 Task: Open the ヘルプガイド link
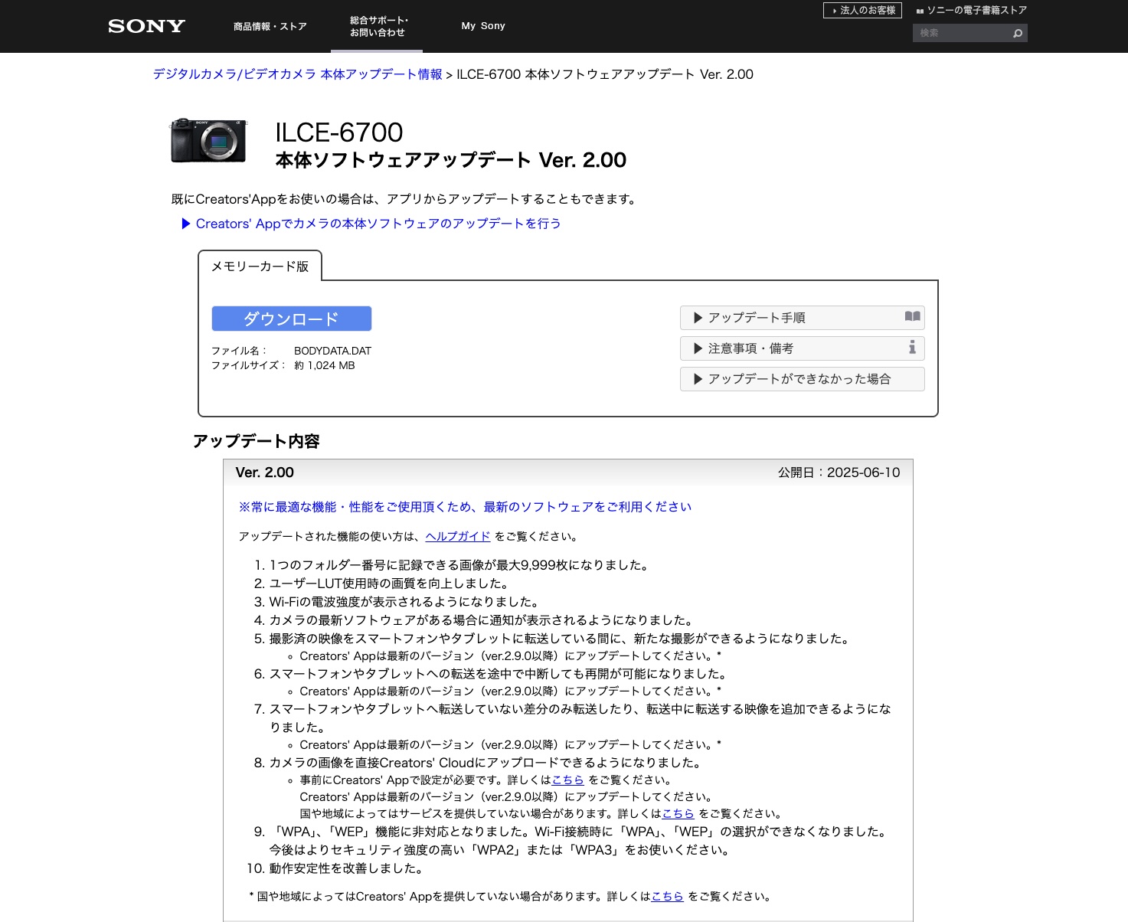coord(458,536)
